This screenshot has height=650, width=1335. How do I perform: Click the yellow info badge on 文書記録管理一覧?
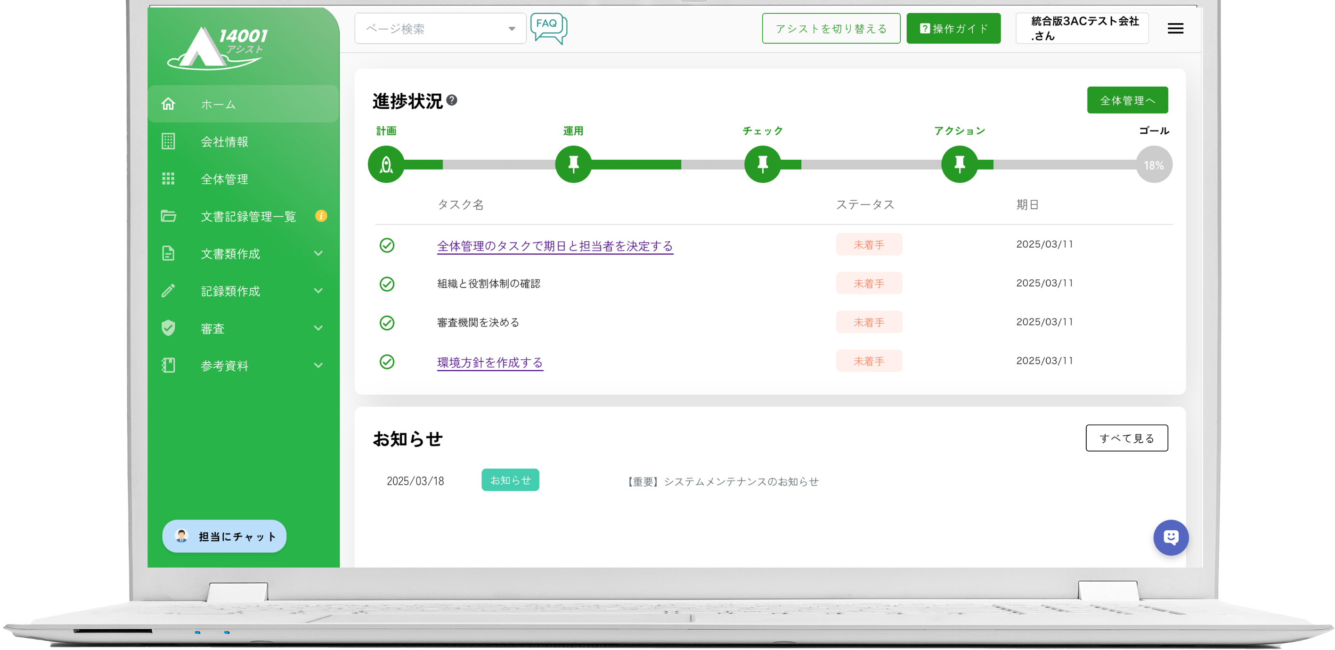pyautogui.click(x=321, y=216)
